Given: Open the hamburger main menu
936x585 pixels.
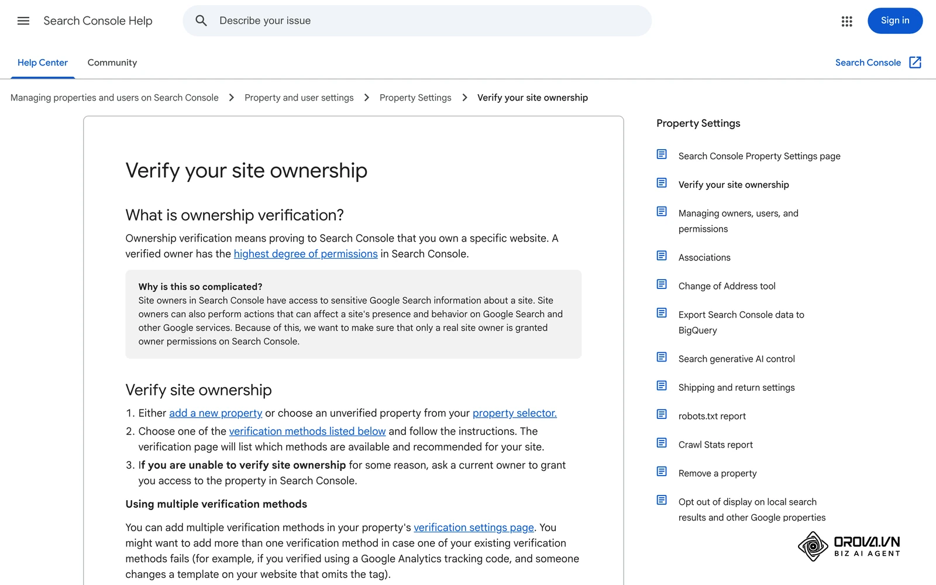Looking at the screenshot, I should (x=23, y=21).
